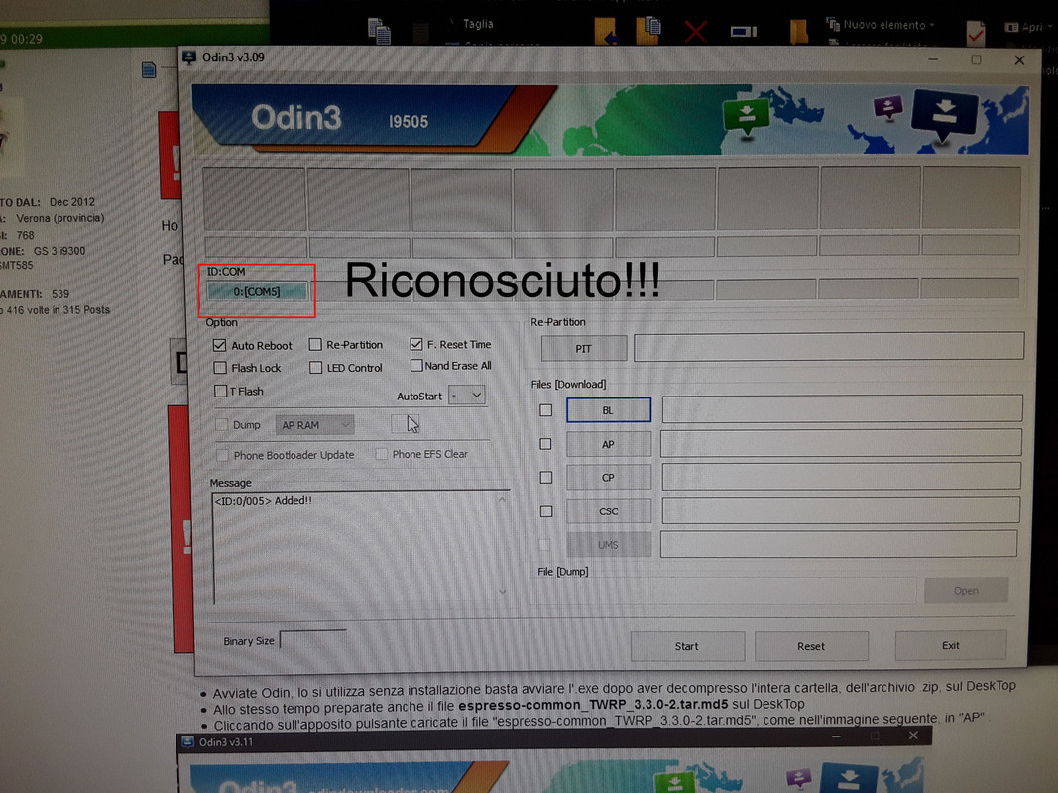
Task: Enable LED Control checkbox
Action: pos(315,368)
